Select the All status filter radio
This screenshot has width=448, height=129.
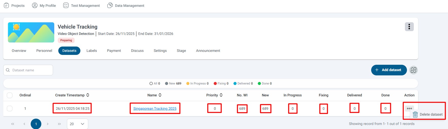(x=151, y=83)
